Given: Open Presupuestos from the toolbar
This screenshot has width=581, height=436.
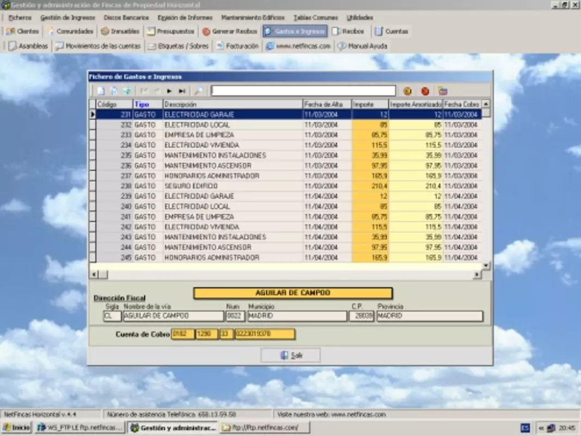Looking at the screenshot, I should point(170,32).
